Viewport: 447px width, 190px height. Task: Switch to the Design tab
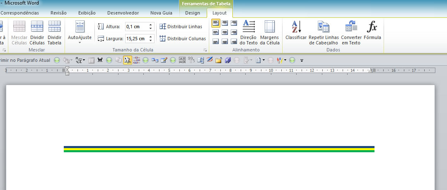[x=193, y=13]
